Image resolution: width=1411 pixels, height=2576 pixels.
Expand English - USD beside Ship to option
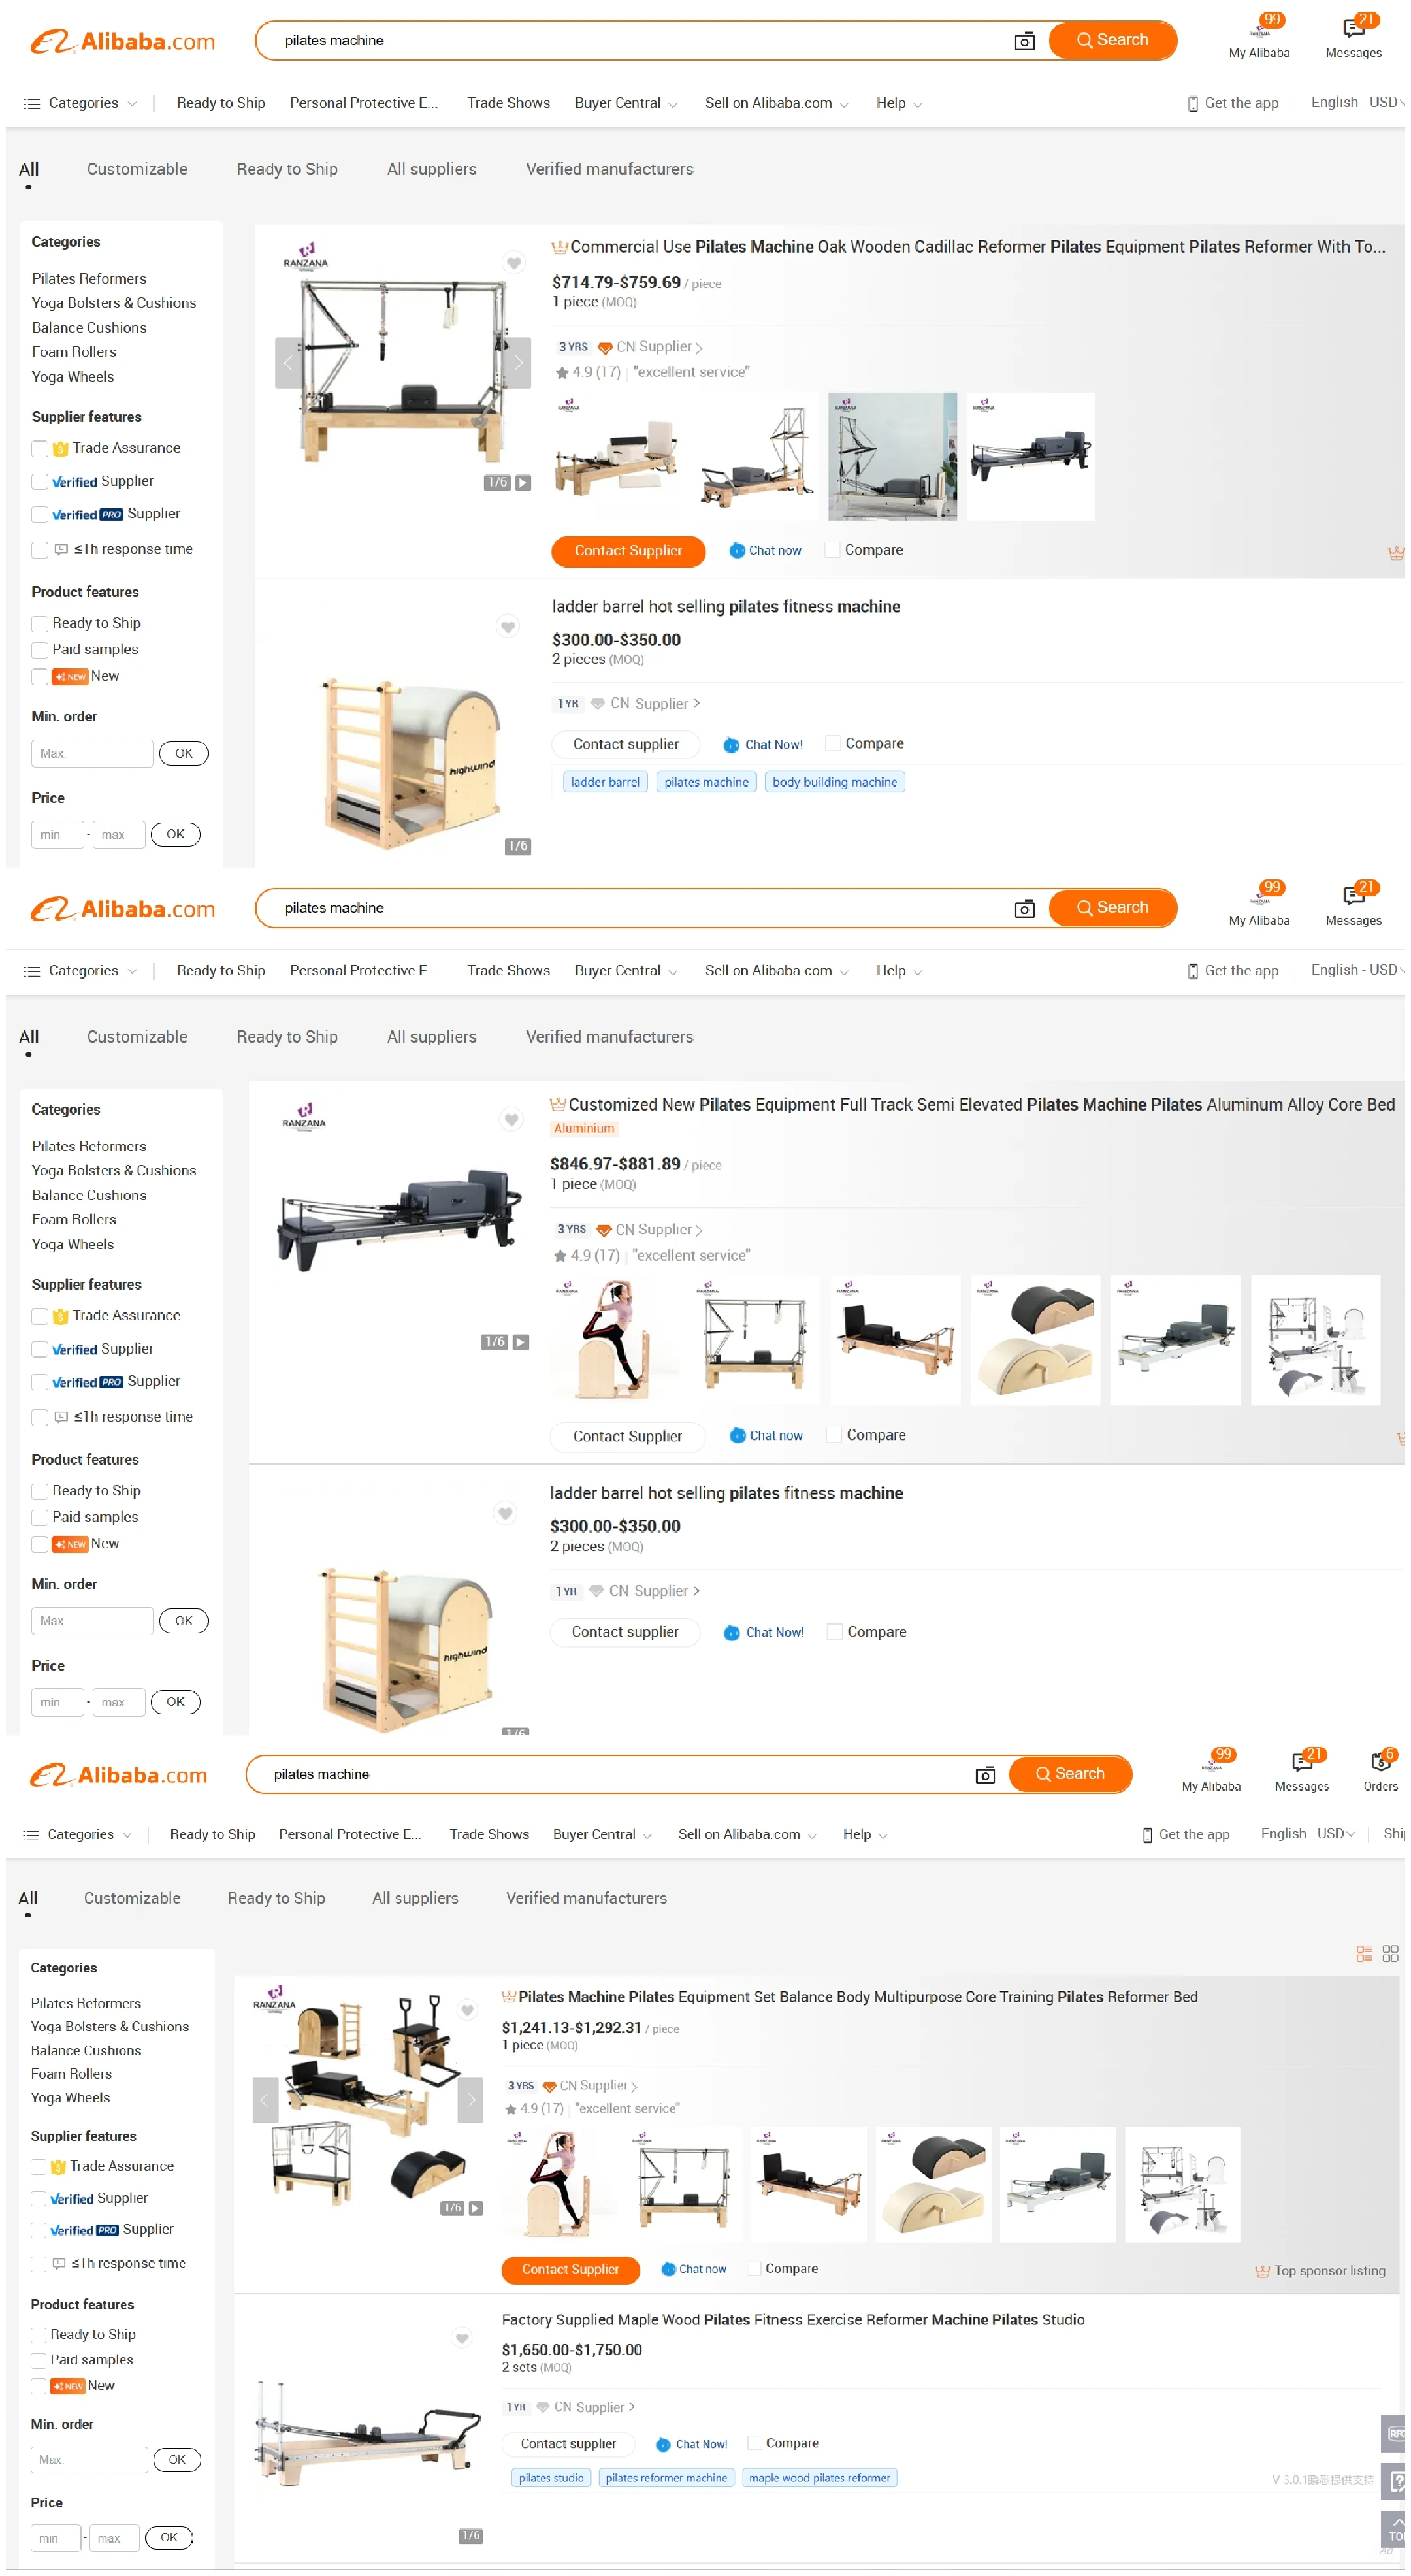1308,1834
